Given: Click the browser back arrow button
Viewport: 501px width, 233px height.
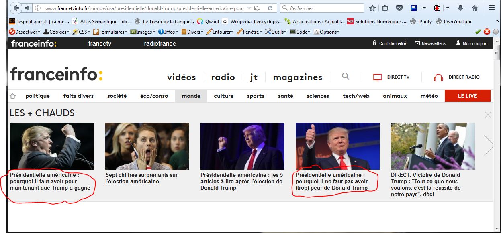Looking at the screenshot, I should pos(16,8).
